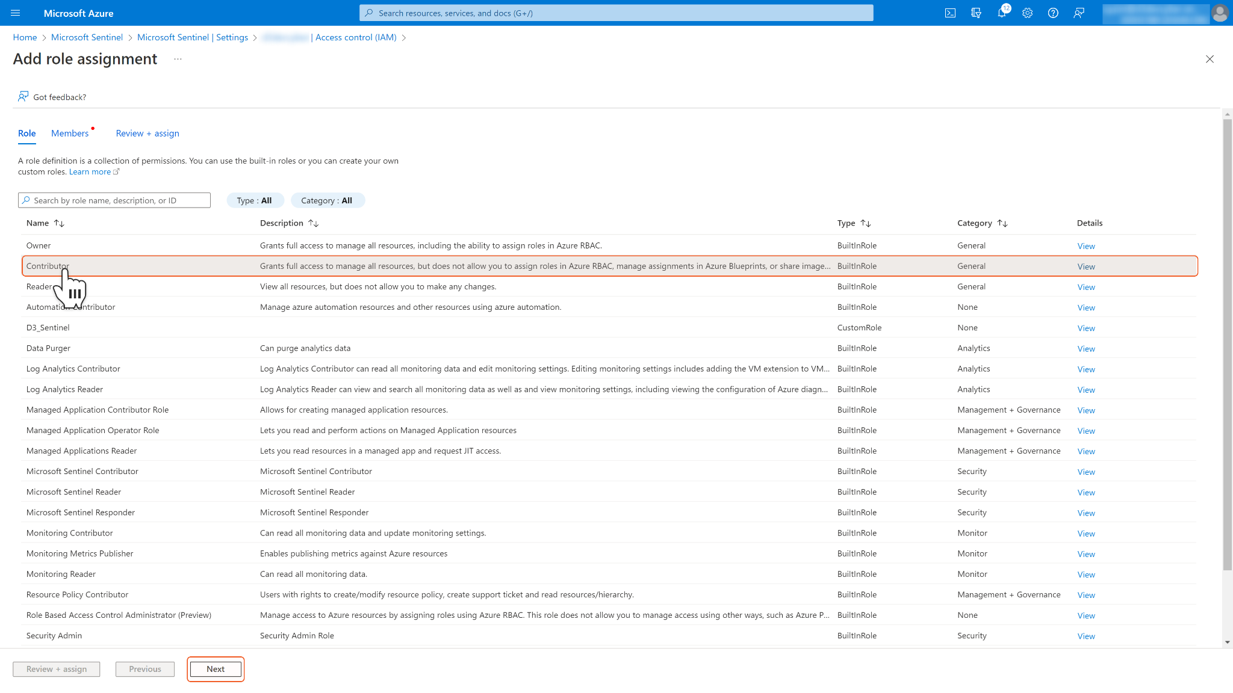1233x693 pixels.
Task: Switch to the Members tab
Action: click(70, 134)
